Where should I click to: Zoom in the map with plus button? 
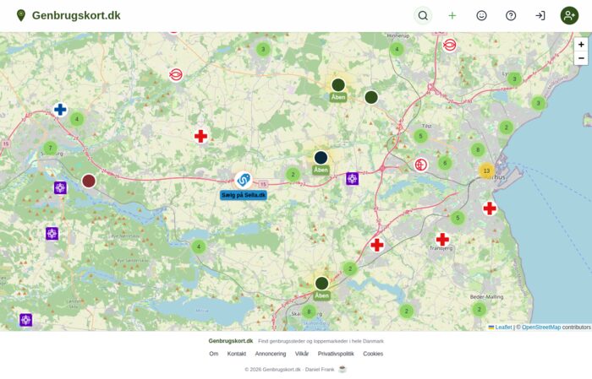(x=581, y=45)
